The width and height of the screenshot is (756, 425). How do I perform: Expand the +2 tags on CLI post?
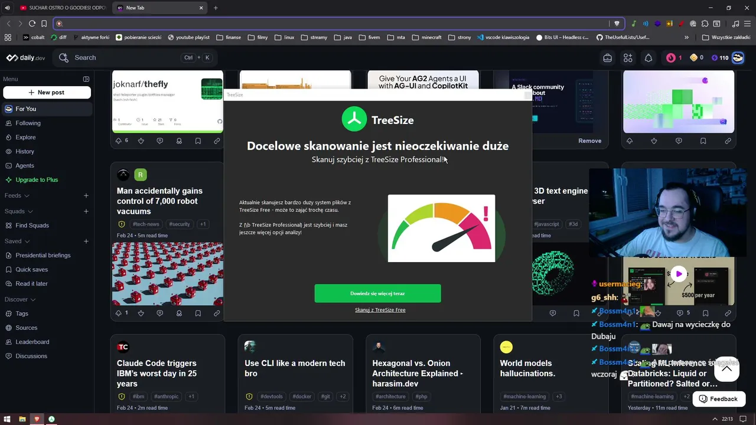pos(343,397)
